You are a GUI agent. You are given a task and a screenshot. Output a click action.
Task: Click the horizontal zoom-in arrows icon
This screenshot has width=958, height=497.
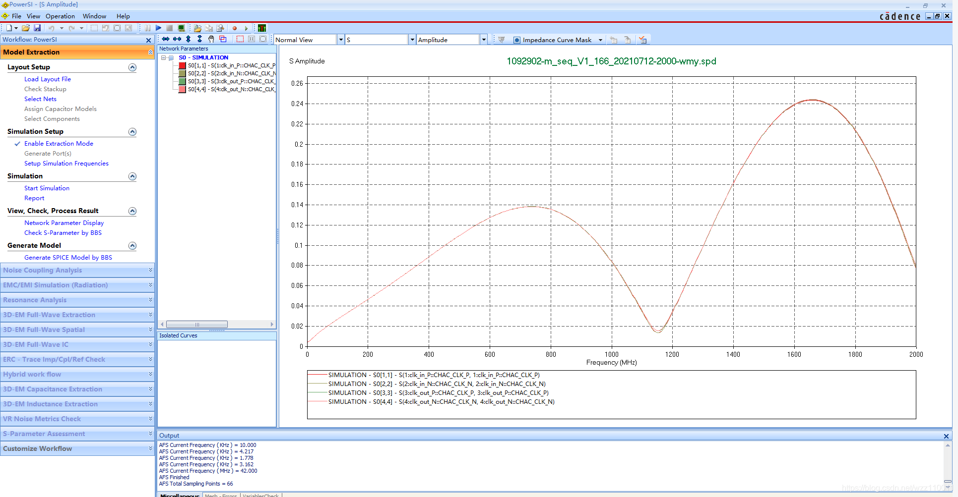click(x=177, y=39)
